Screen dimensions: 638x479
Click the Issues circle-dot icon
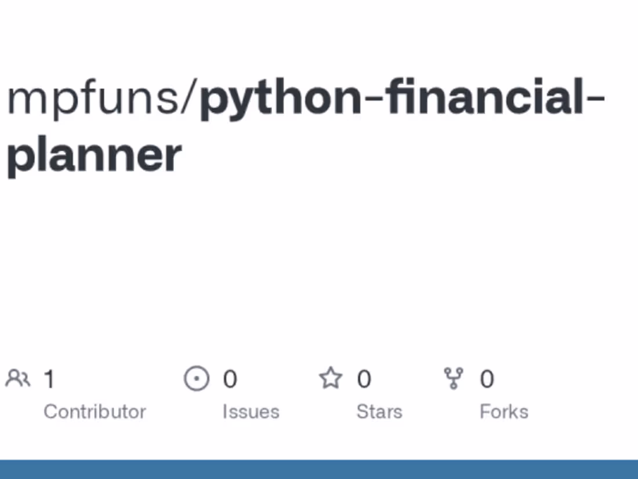pyautogui.click(x=196, y=379)
